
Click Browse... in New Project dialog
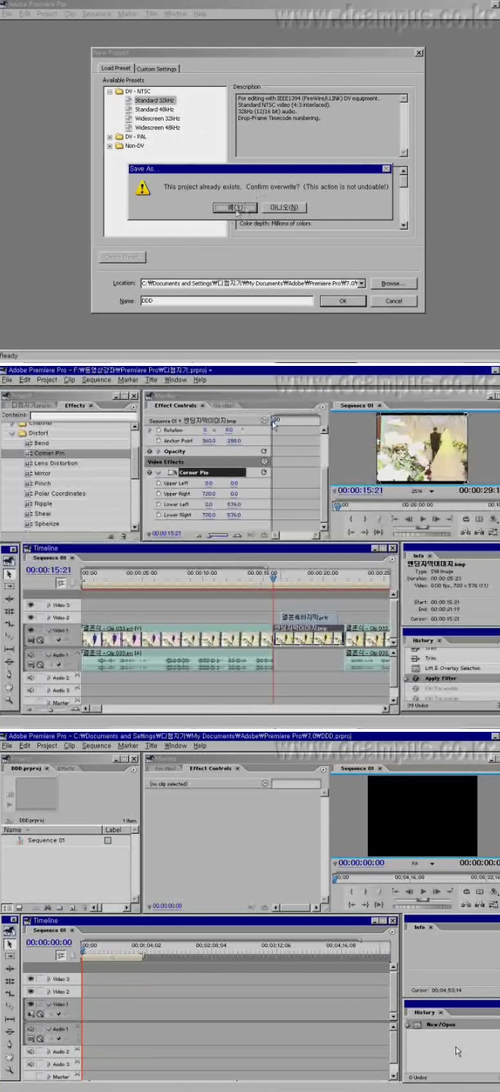(393, 283)
